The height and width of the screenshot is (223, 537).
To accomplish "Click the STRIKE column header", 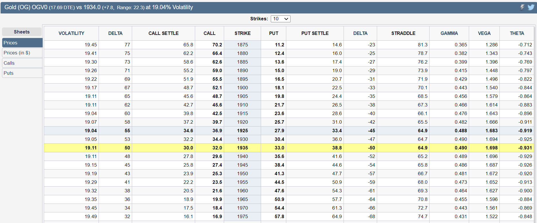I will pyautogui.click(x=242, y=33).
